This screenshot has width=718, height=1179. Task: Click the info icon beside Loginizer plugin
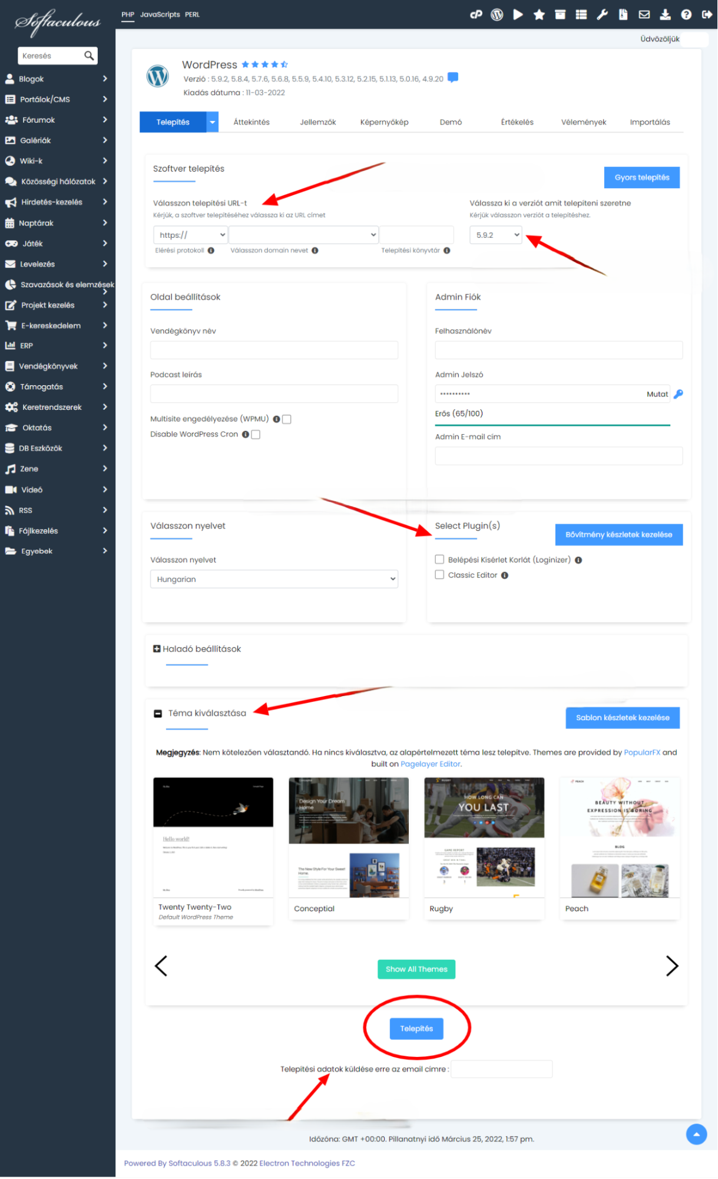[578, 560]
